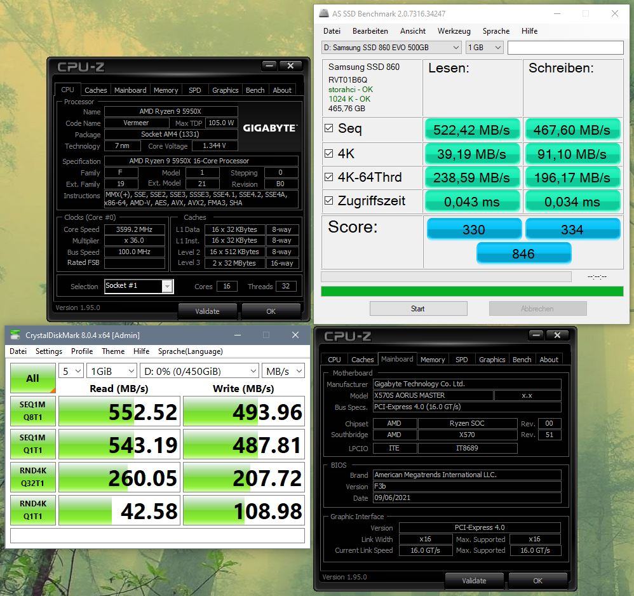Open the Werkzeug menu in AS SSD
The width and height of the screenshot is (634, 596).
click(x=454, y=31)
